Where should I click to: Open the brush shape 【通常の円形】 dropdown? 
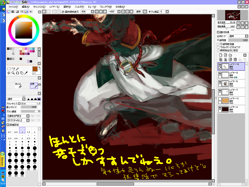click(x=28, y=116)
